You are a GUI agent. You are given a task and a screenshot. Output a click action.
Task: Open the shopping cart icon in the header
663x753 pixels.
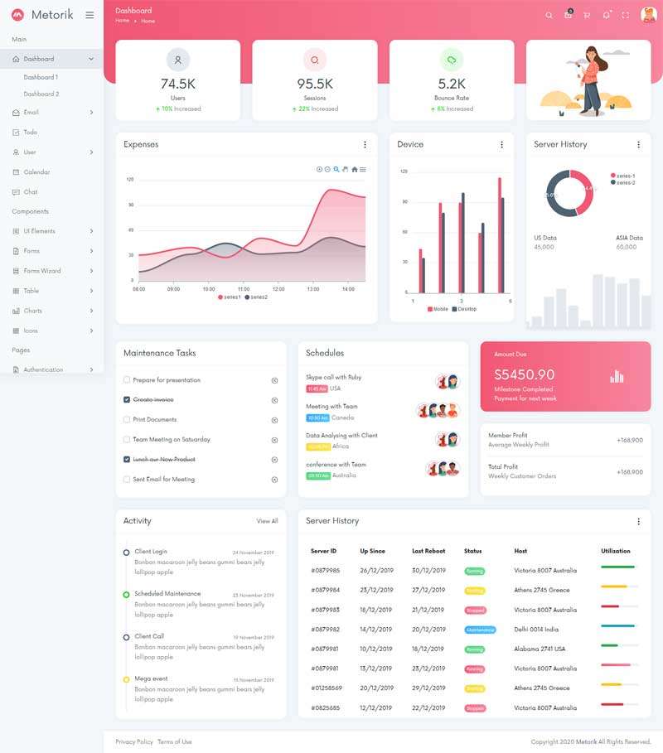click(587, 15)
